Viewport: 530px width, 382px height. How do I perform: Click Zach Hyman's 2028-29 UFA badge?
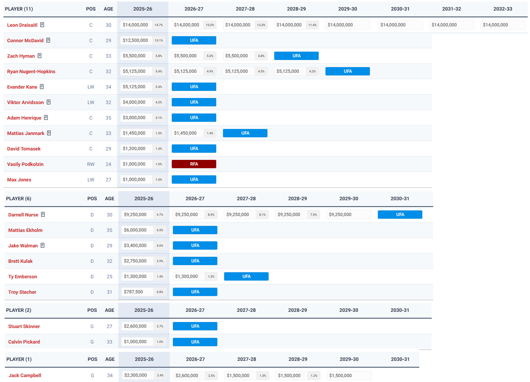[x=296, y=56]
